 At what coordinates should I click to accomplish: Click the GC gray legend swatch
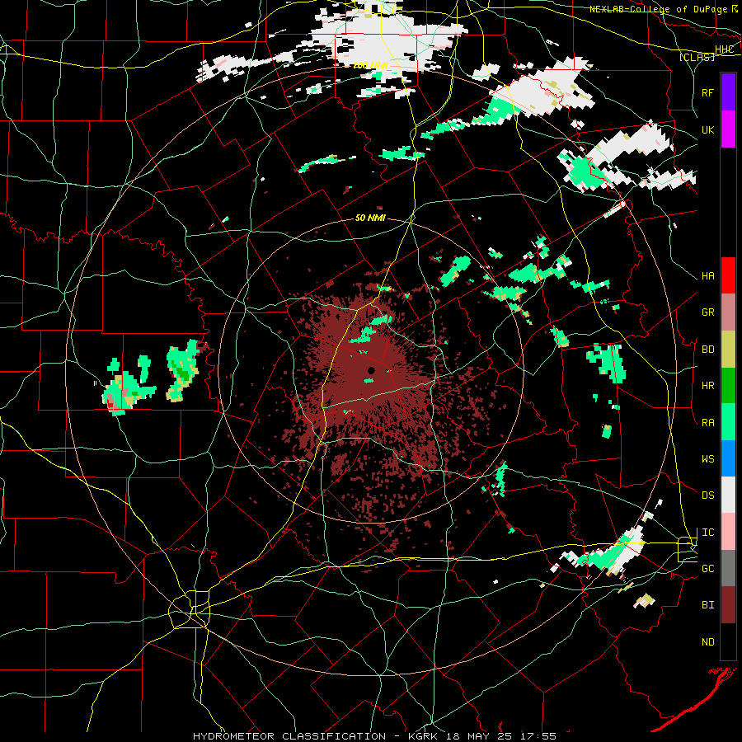728,568
